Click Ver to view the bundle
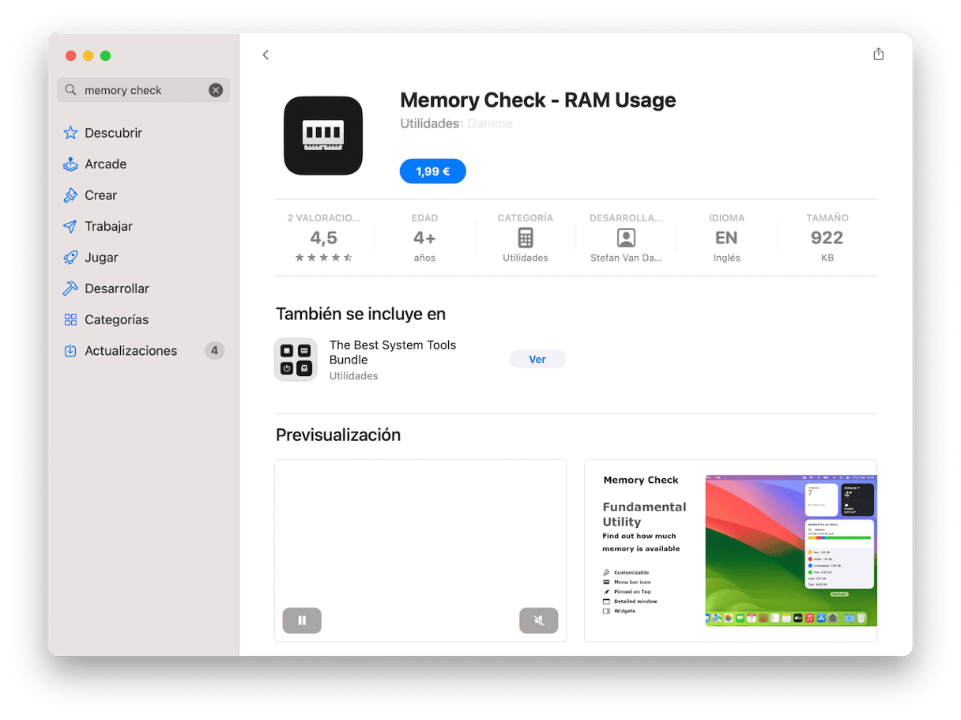 tap(537, 360)
